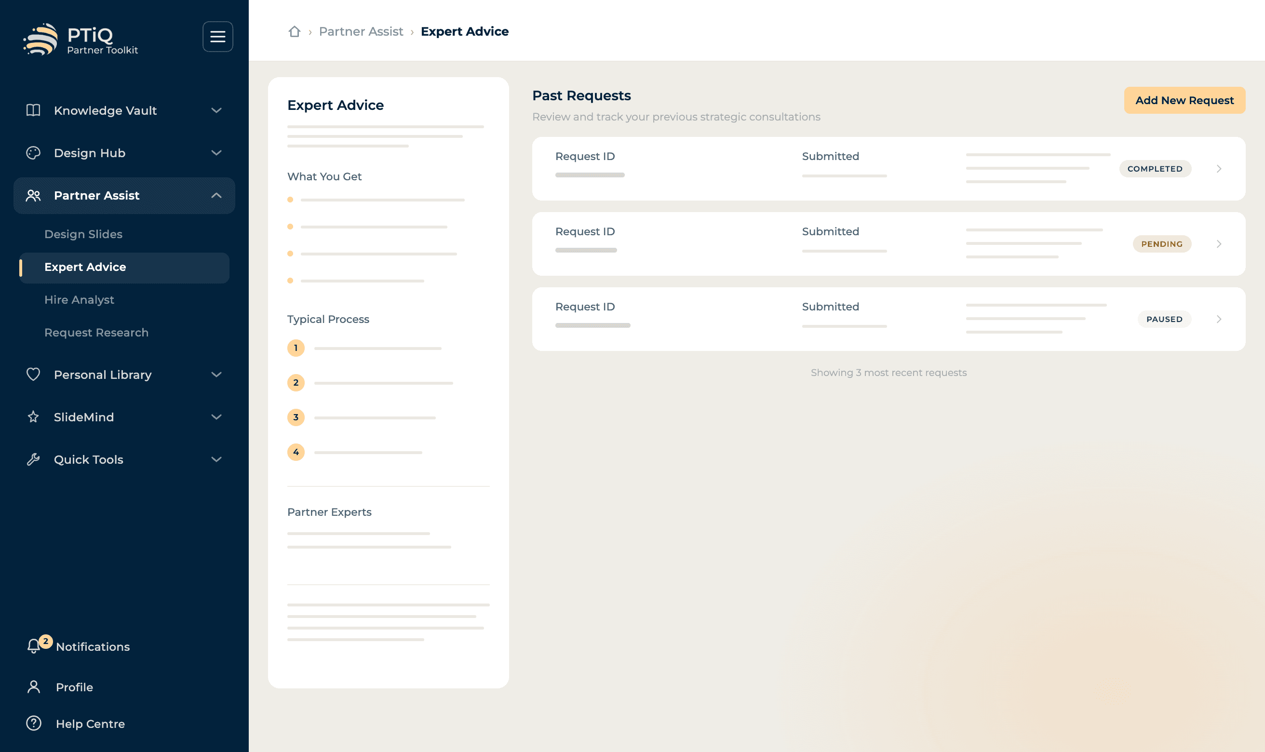
Task: Click the notification count badge showing 2
Action: (46, 641)
